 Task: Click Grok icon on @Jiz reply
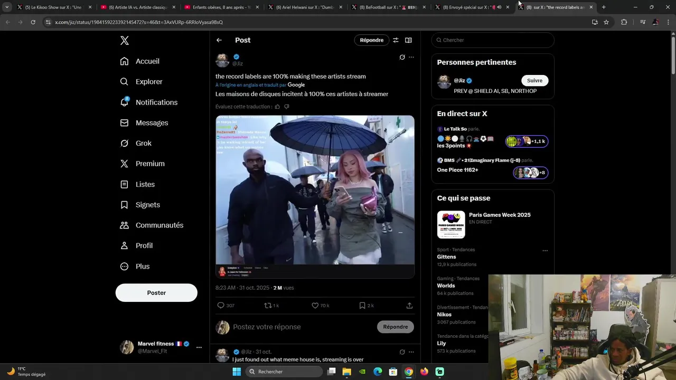(x=402, y=352)
